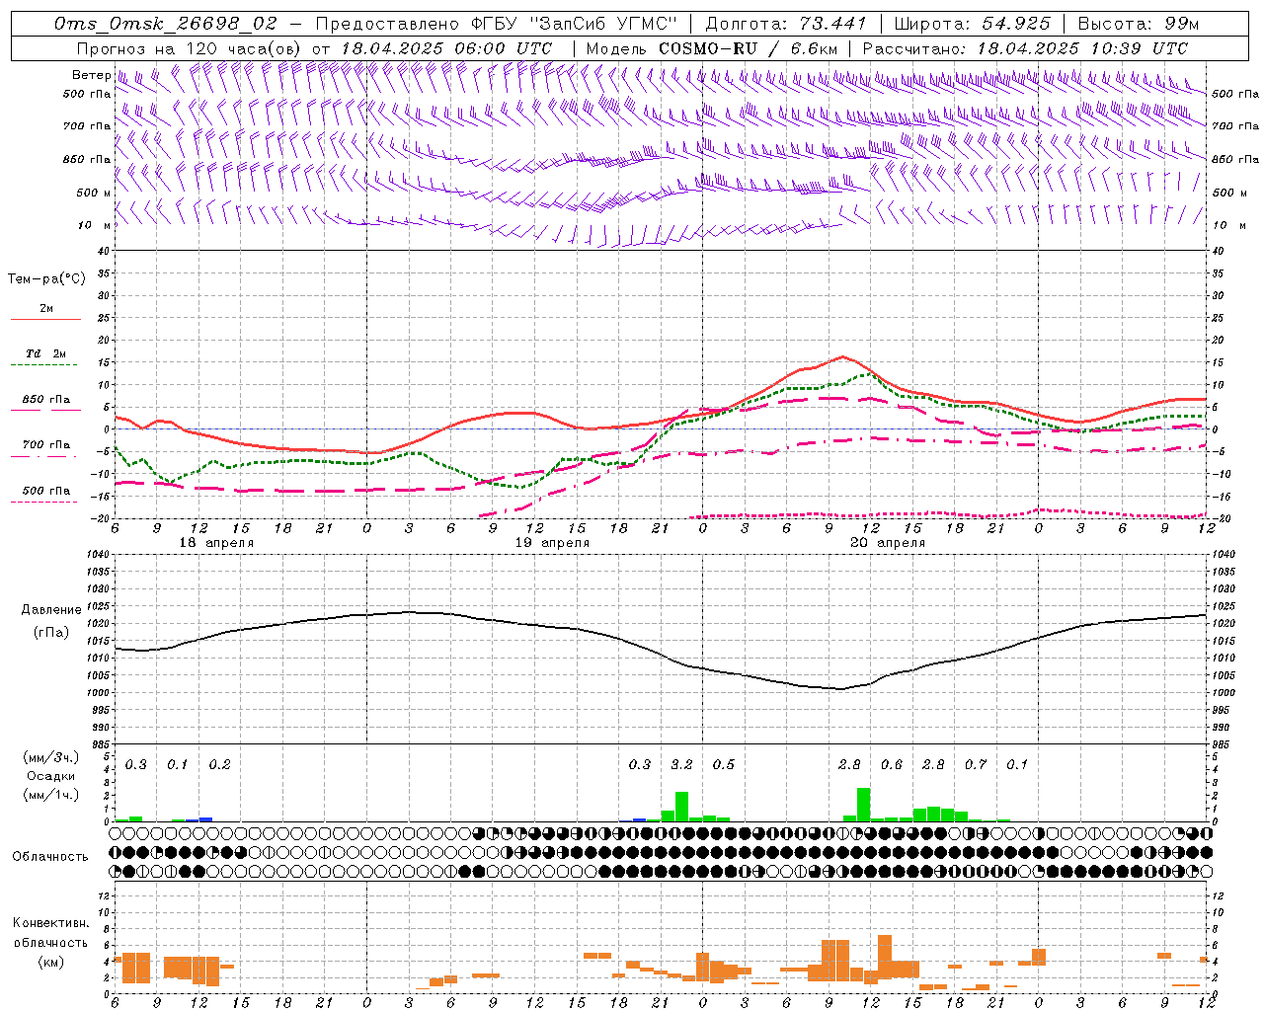Click the "Рассчитано: 18.04.2025 10:39 UTC" timestamp

[x=1025, y=48]
